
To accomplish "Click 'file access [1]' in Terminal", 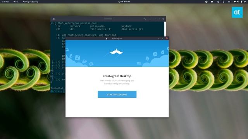I will point(101,29).
